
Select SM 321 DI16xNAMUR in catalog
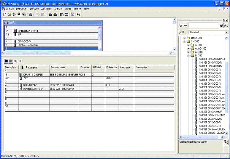[x=211, y=112]
